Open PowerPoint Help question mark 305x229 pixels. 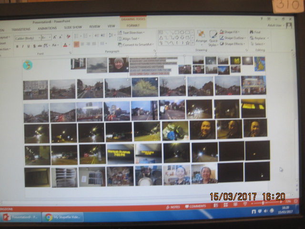tap(262, 19)
